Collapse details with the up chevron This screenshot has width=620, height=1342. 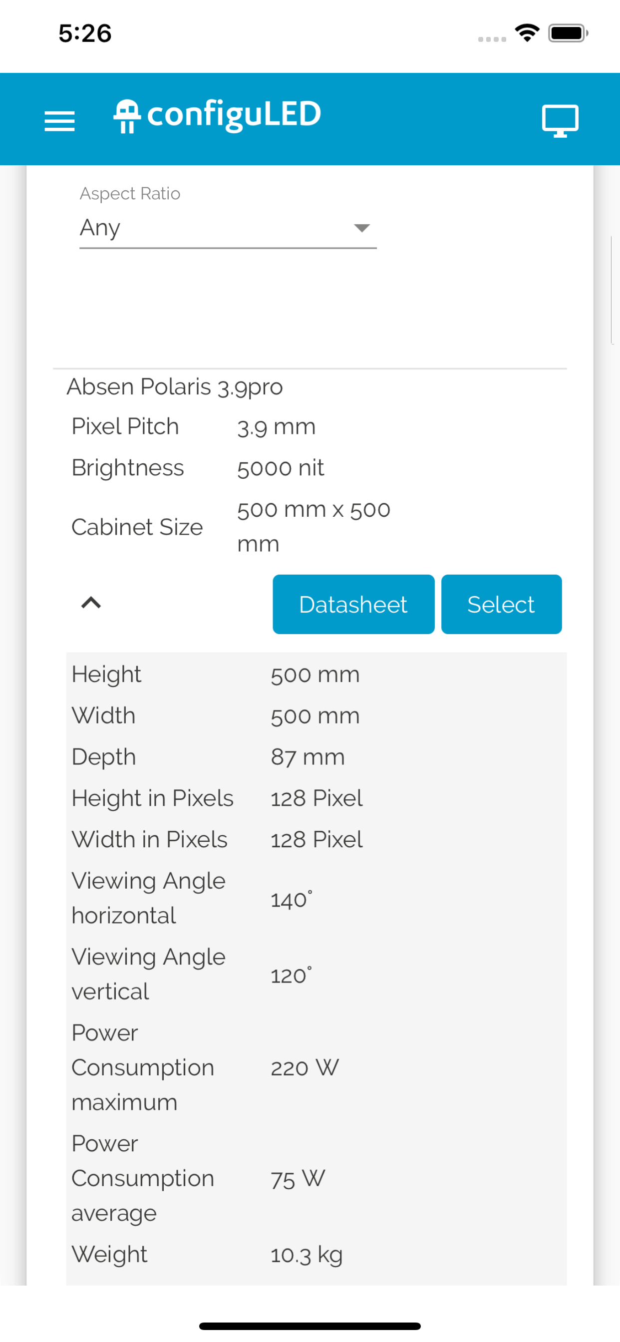pos(91,603)
